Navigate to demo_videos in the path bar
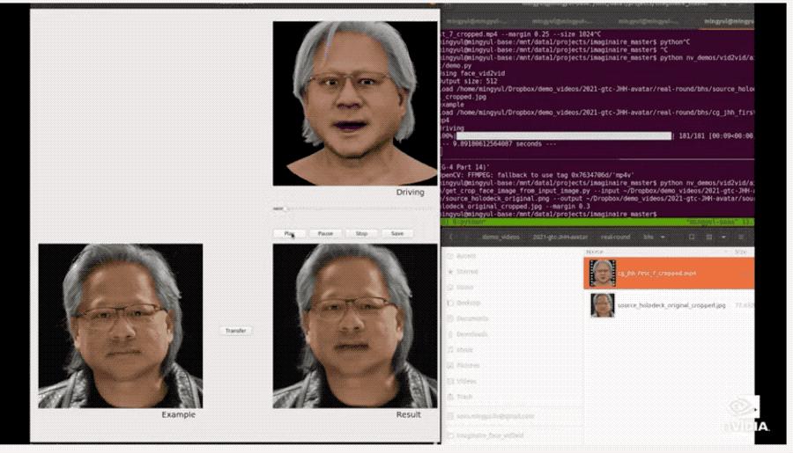The height and width of the screenshot is (453, 793). [500, 237]
